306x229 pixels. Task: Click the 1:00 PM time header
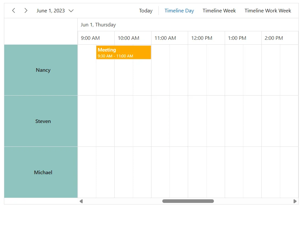coord(243,38)
